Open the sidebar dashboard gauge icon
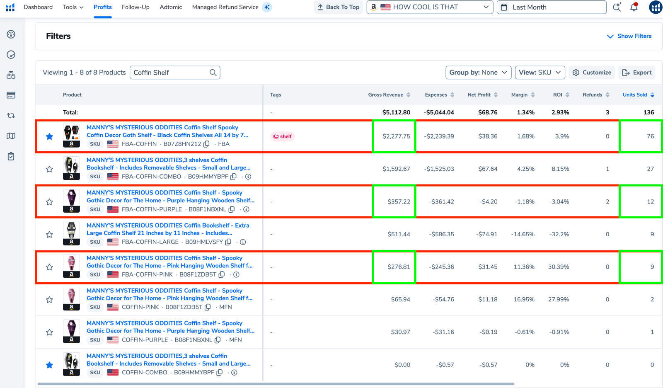 (x=11, y=34)
